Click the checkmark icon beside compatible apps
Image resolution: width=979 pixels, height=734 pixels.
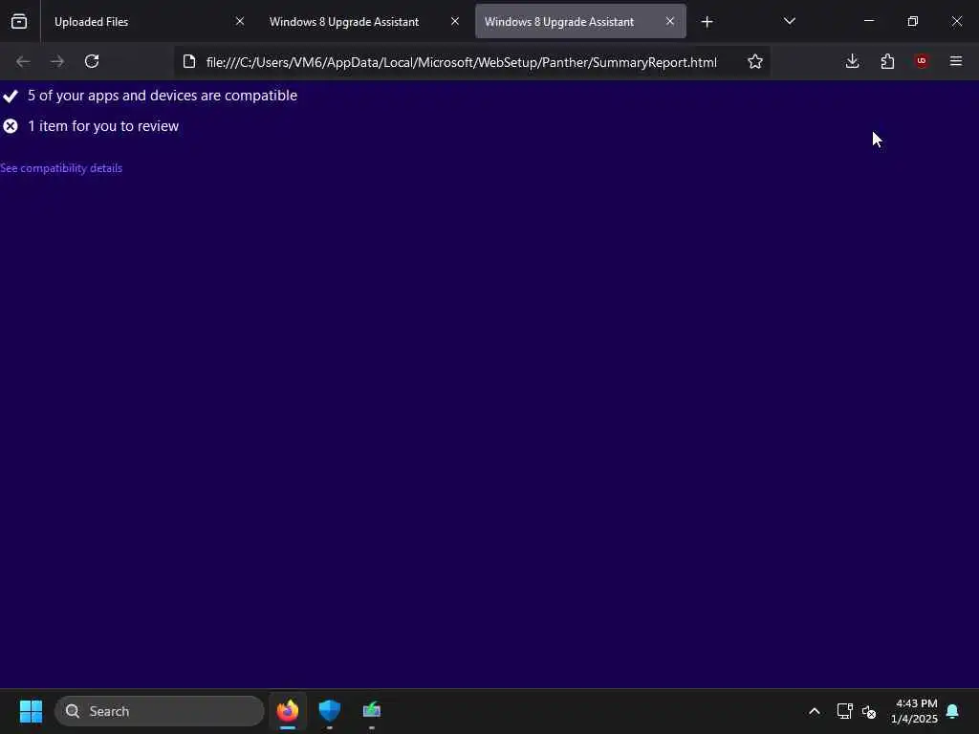[11, 97]
